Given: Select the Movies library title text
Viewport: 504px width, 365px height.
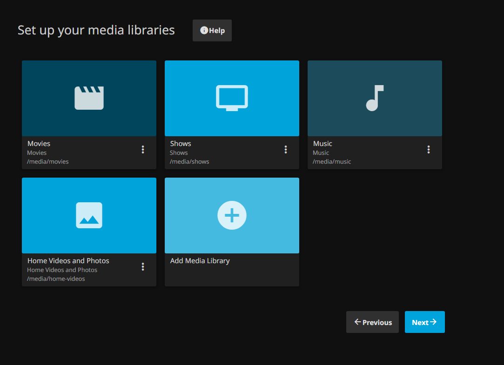Looking at the screenshot, I should (39, 144).
